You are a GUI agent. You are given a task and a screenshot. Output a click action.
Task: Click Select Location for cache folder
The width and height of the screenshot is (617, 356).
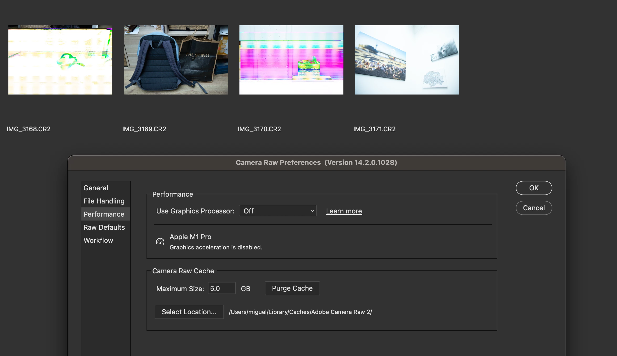coord(189,312)
